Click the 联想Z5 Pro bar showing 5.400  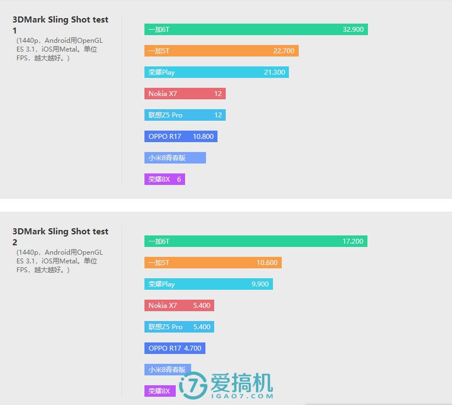(179, 327)
